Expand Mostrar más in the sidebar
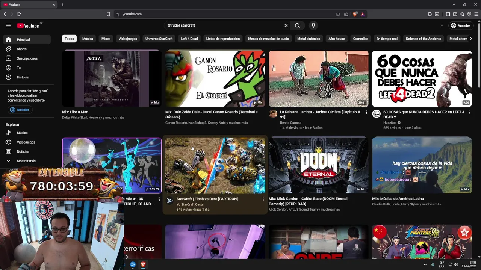The image size is (481, 270). 27,161
